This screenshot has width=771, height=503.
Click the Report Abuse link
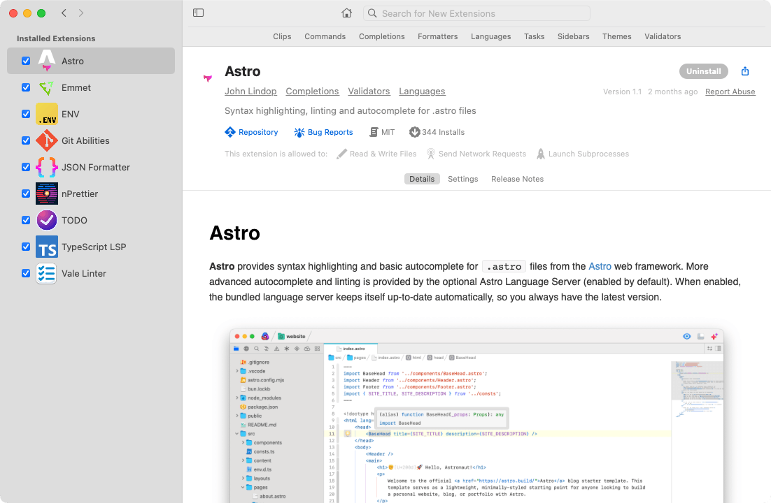(730, 91)
